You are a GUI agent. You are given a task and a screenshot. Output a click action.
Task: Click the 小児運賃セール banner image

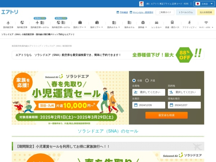click(70, 98)
